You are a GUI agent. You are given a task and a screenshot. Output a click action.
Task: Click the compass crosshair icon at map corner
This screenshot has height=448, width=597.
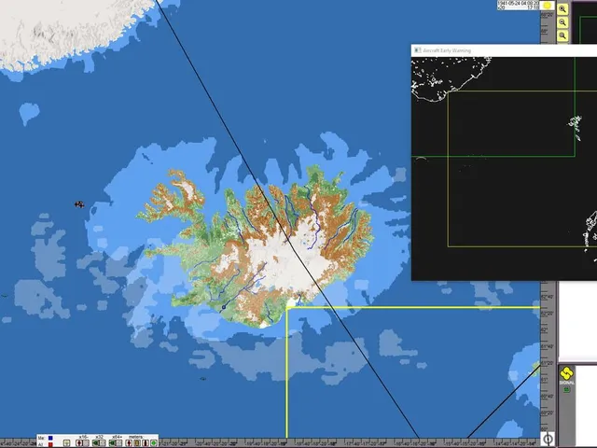(548, 439)
